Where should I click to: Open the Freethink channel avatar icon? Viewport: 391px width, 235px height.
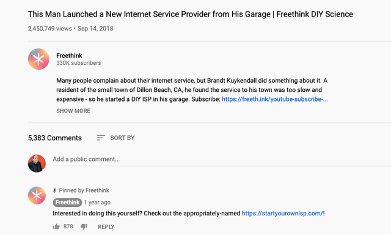38,59
